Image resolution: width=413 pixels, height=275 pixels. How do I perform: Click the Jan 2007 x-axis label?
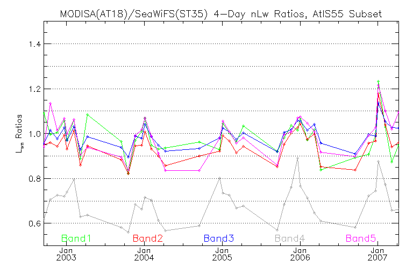[378, 254]
